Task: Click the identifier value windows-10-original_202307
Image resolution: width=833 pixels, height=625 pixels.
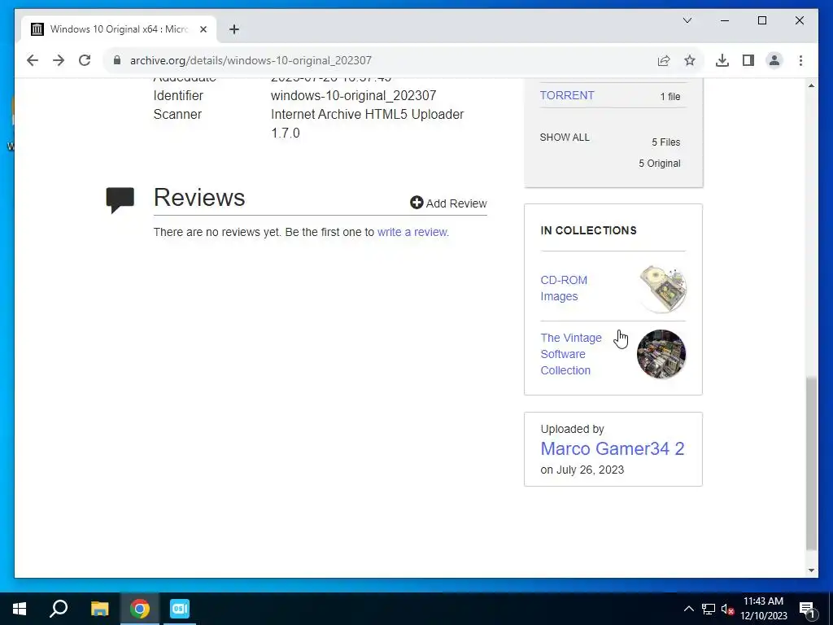Action: tap(353, 96)
